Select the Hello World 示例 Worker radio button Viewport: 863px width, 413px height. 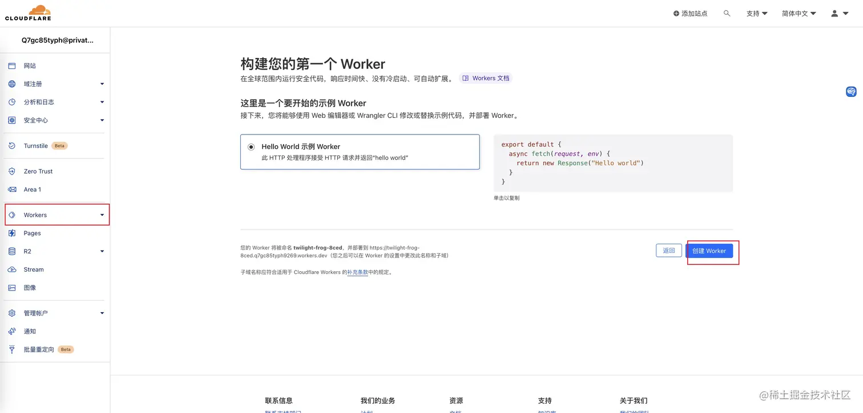pyautogui.click(x=251, y=146)
